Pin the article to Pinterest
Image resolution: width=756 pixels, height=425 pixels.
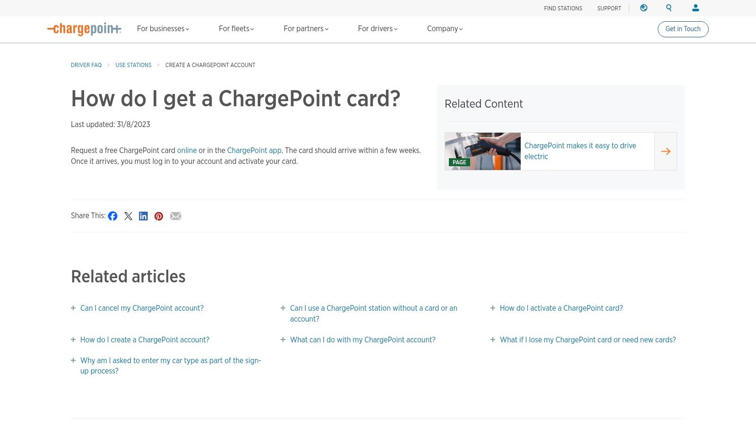[x=159, y=216]
